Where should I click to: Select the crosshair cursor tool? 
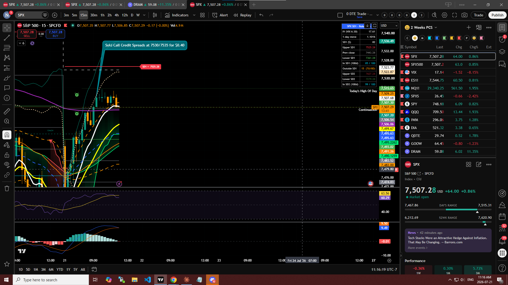[x=7, y=27]
